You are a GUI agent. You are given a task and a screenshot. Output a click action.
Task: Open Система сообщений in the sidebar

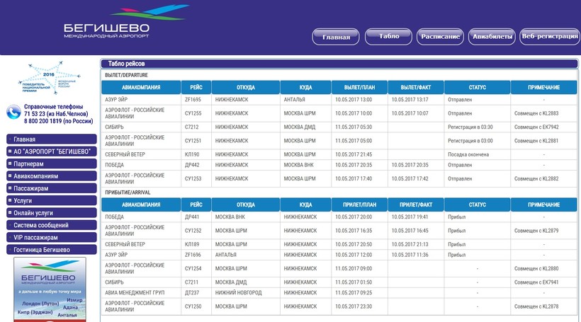51,225
